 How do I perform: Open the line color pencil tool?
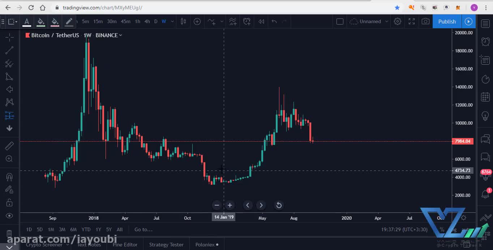pos(69,22)
